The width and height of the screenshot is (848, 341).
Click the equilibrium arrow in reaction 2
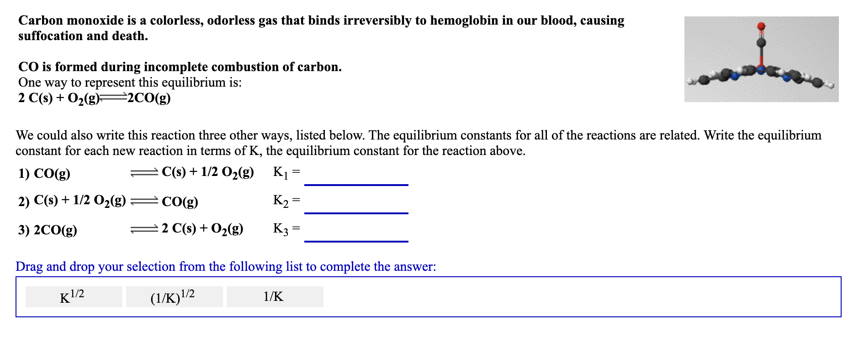[x=144, y=201]
